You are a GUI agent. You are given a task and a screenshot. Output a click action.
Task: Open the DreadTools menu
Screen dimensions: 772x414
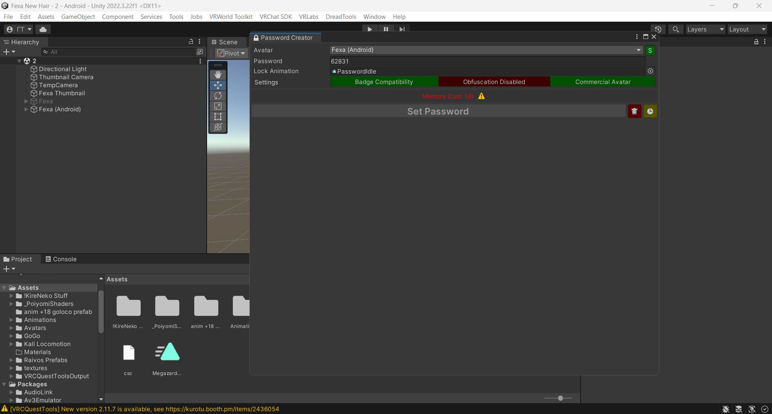tap(341, 17)
